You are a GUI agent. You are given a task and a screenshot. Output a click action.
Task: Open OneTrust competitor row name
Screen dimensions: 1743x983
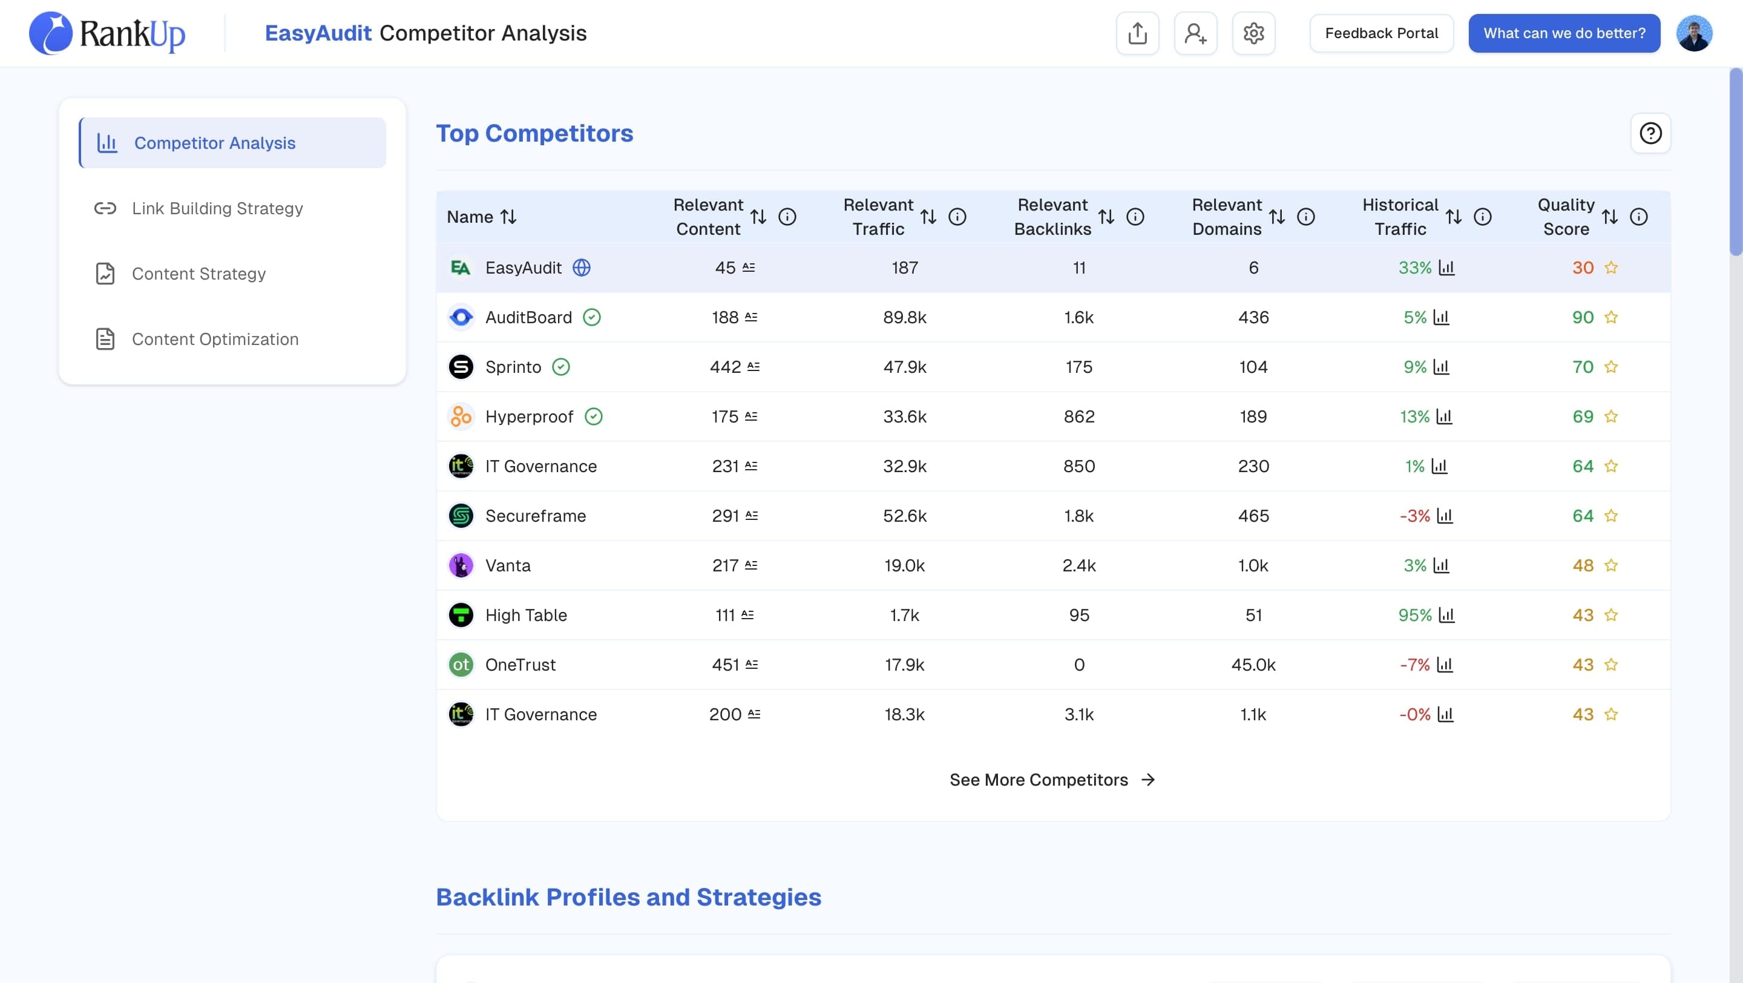tap(520, 665)
